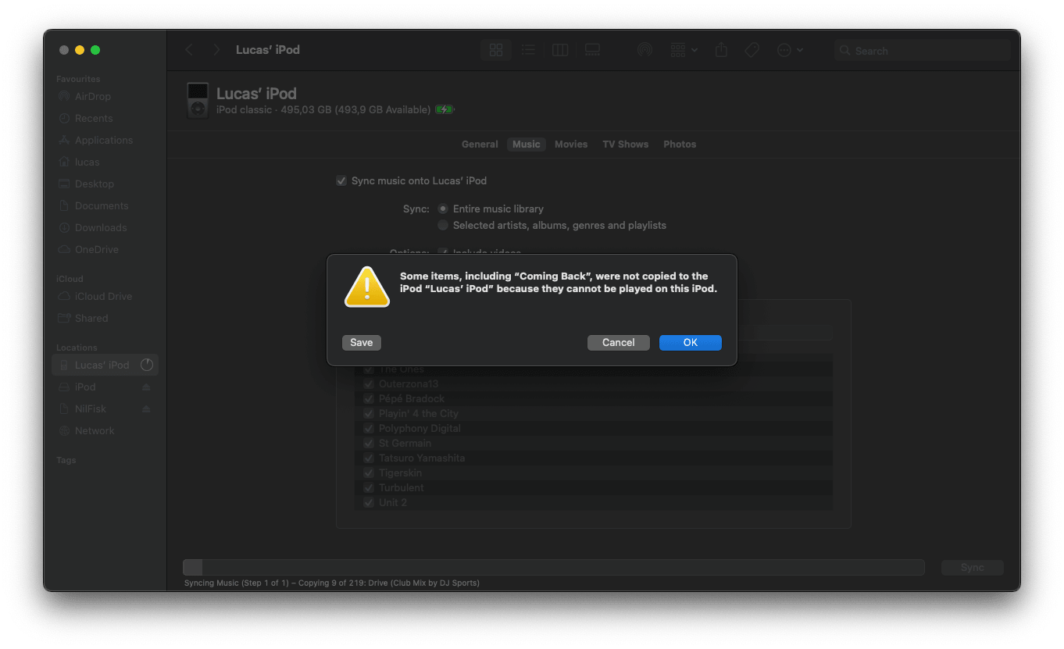Switch to the General tab
Screen dimensions: 1064x649
click(480, 144)
